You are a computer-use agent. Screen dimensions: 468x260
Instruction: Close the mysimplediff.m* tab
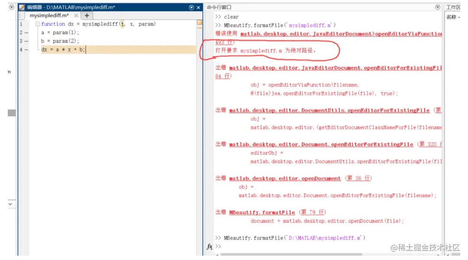76,16
